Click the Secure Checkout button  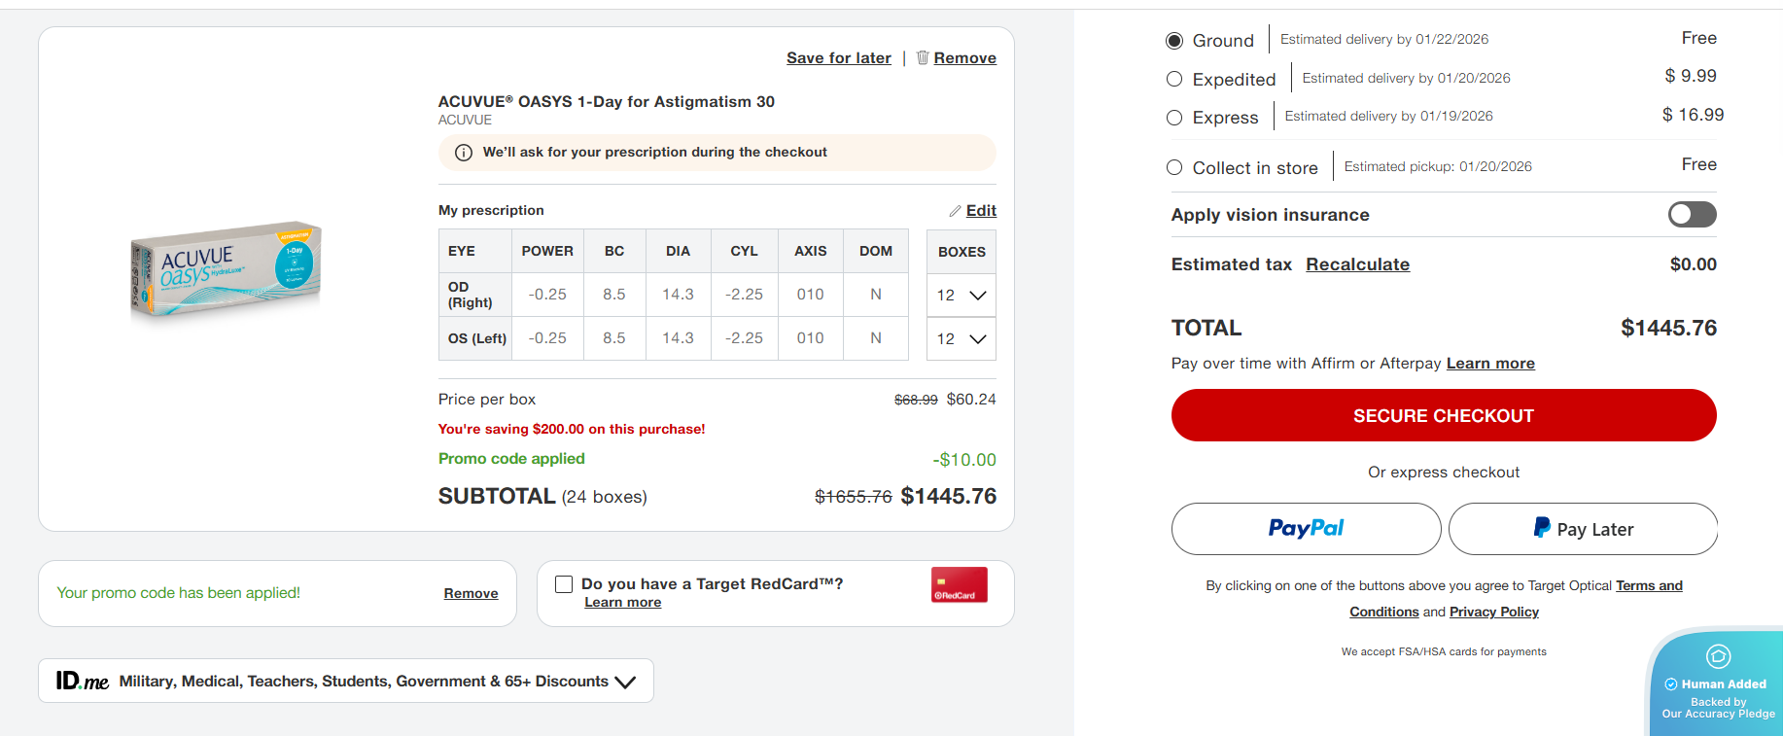[1443, 415]
